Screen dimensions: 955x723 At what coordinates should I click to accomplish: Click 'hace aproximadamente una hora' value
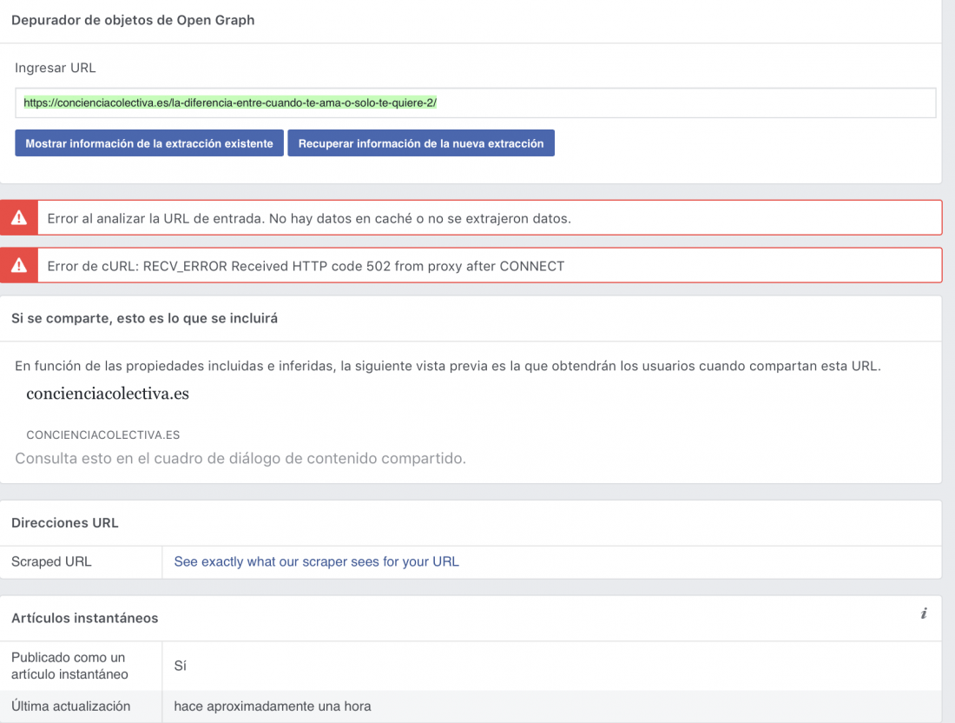pyautogui.click(x=273, y=706)
